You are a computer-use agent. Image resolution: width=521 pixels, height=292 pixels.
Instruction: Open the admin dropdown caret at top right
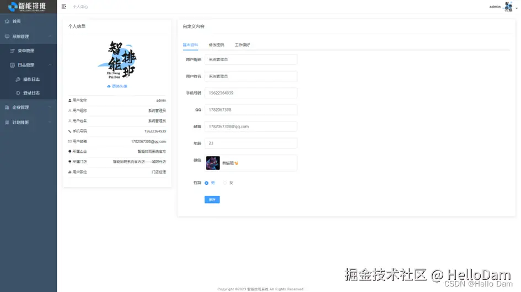tap(517, 8)
